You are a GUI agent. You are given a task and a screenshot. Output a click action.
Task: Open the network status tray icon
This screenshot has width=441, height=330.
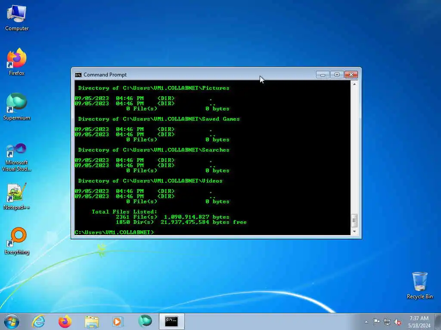[387, 322]
